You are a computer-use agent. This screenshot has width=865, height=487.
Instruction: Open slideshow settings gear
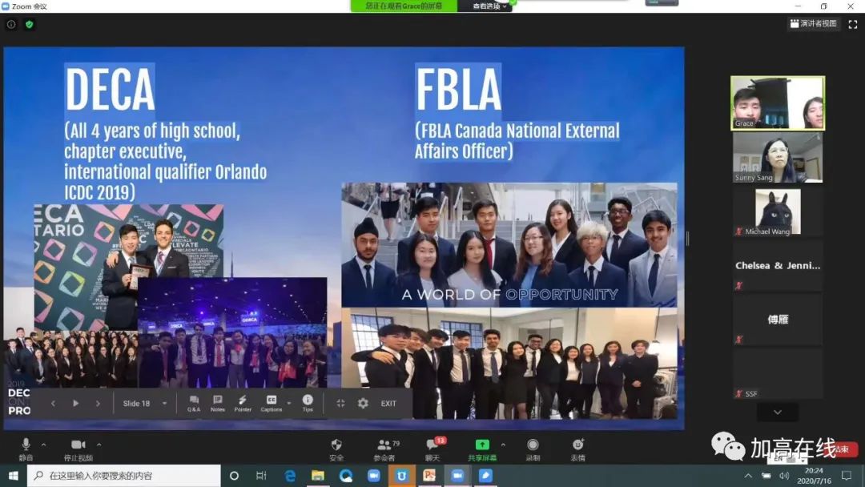click(363, 404)
